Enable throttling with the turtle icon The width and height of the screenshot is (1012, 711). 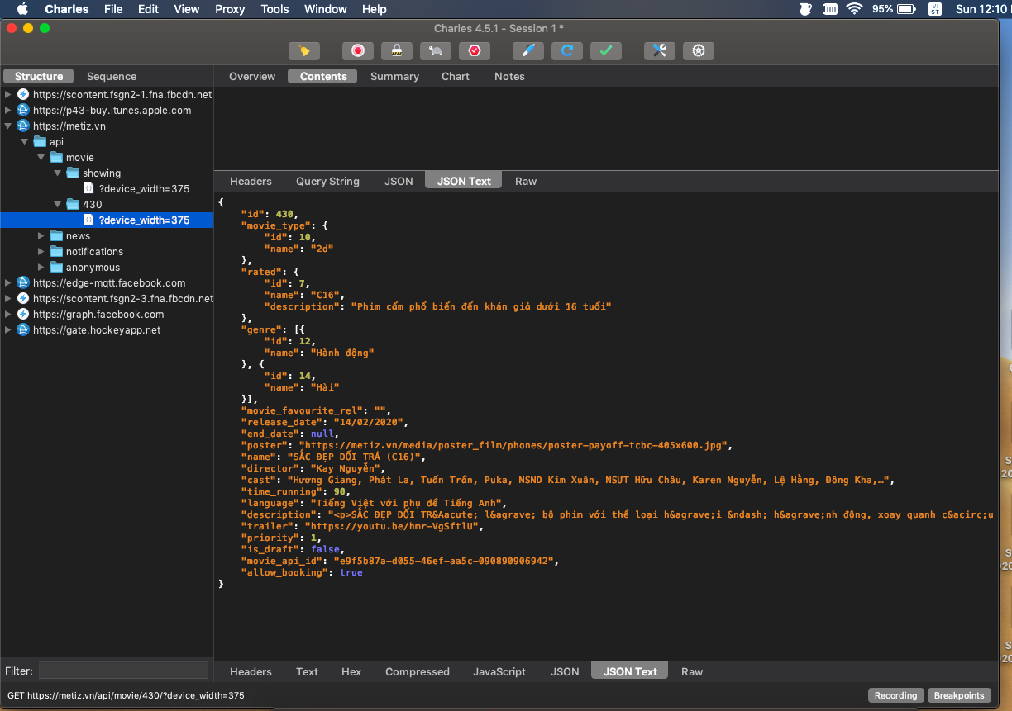tap(436, 51)
